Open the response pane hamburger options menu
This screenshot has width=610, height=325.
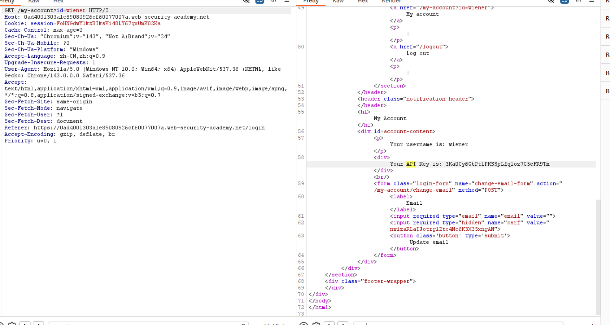point(591,1)
